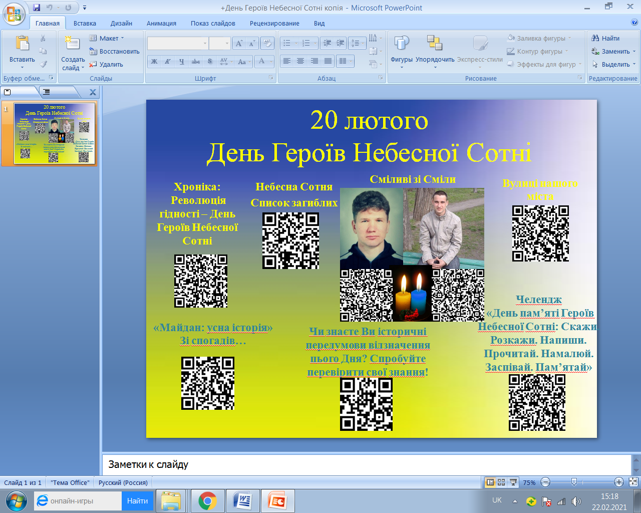Open font name combo box
The image size is (641, 513).
(x=178, y=44)
